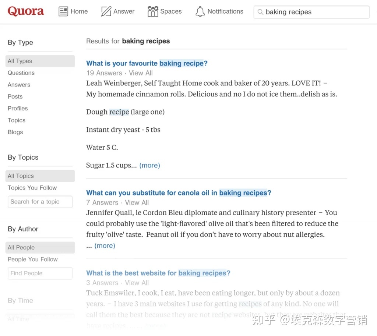Viewport: 377px width, 336px height.
Task: Expand (more) on Jennifer Quail's answer
Action: pos(105,245)
